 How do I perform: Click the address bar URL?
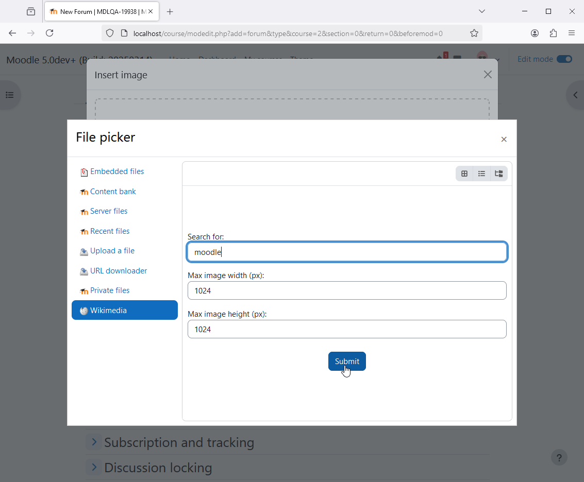(288, 33)
